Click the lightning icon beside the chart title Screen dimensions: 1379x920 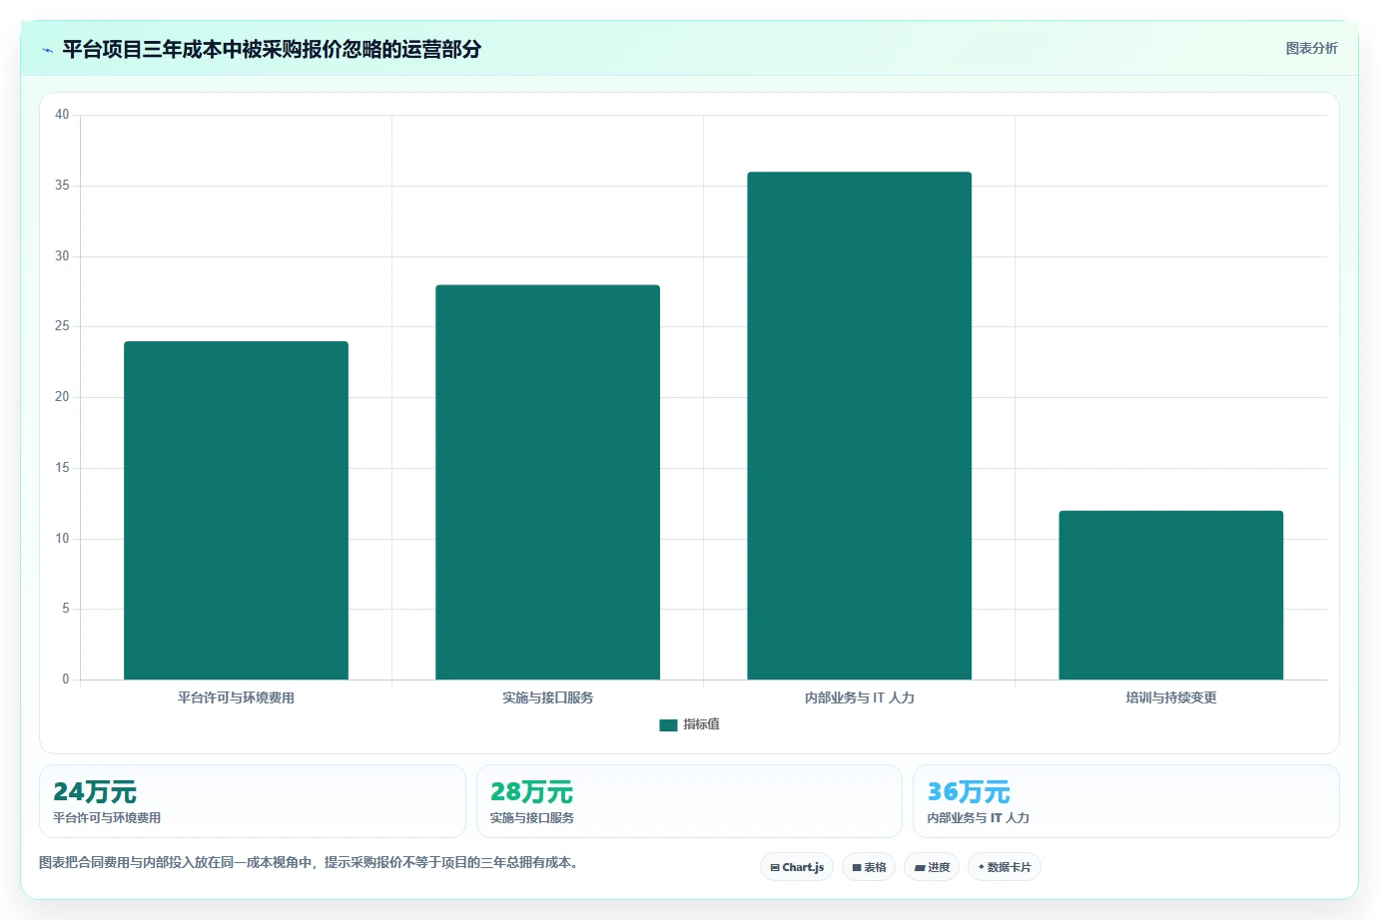tap(47, 50)
